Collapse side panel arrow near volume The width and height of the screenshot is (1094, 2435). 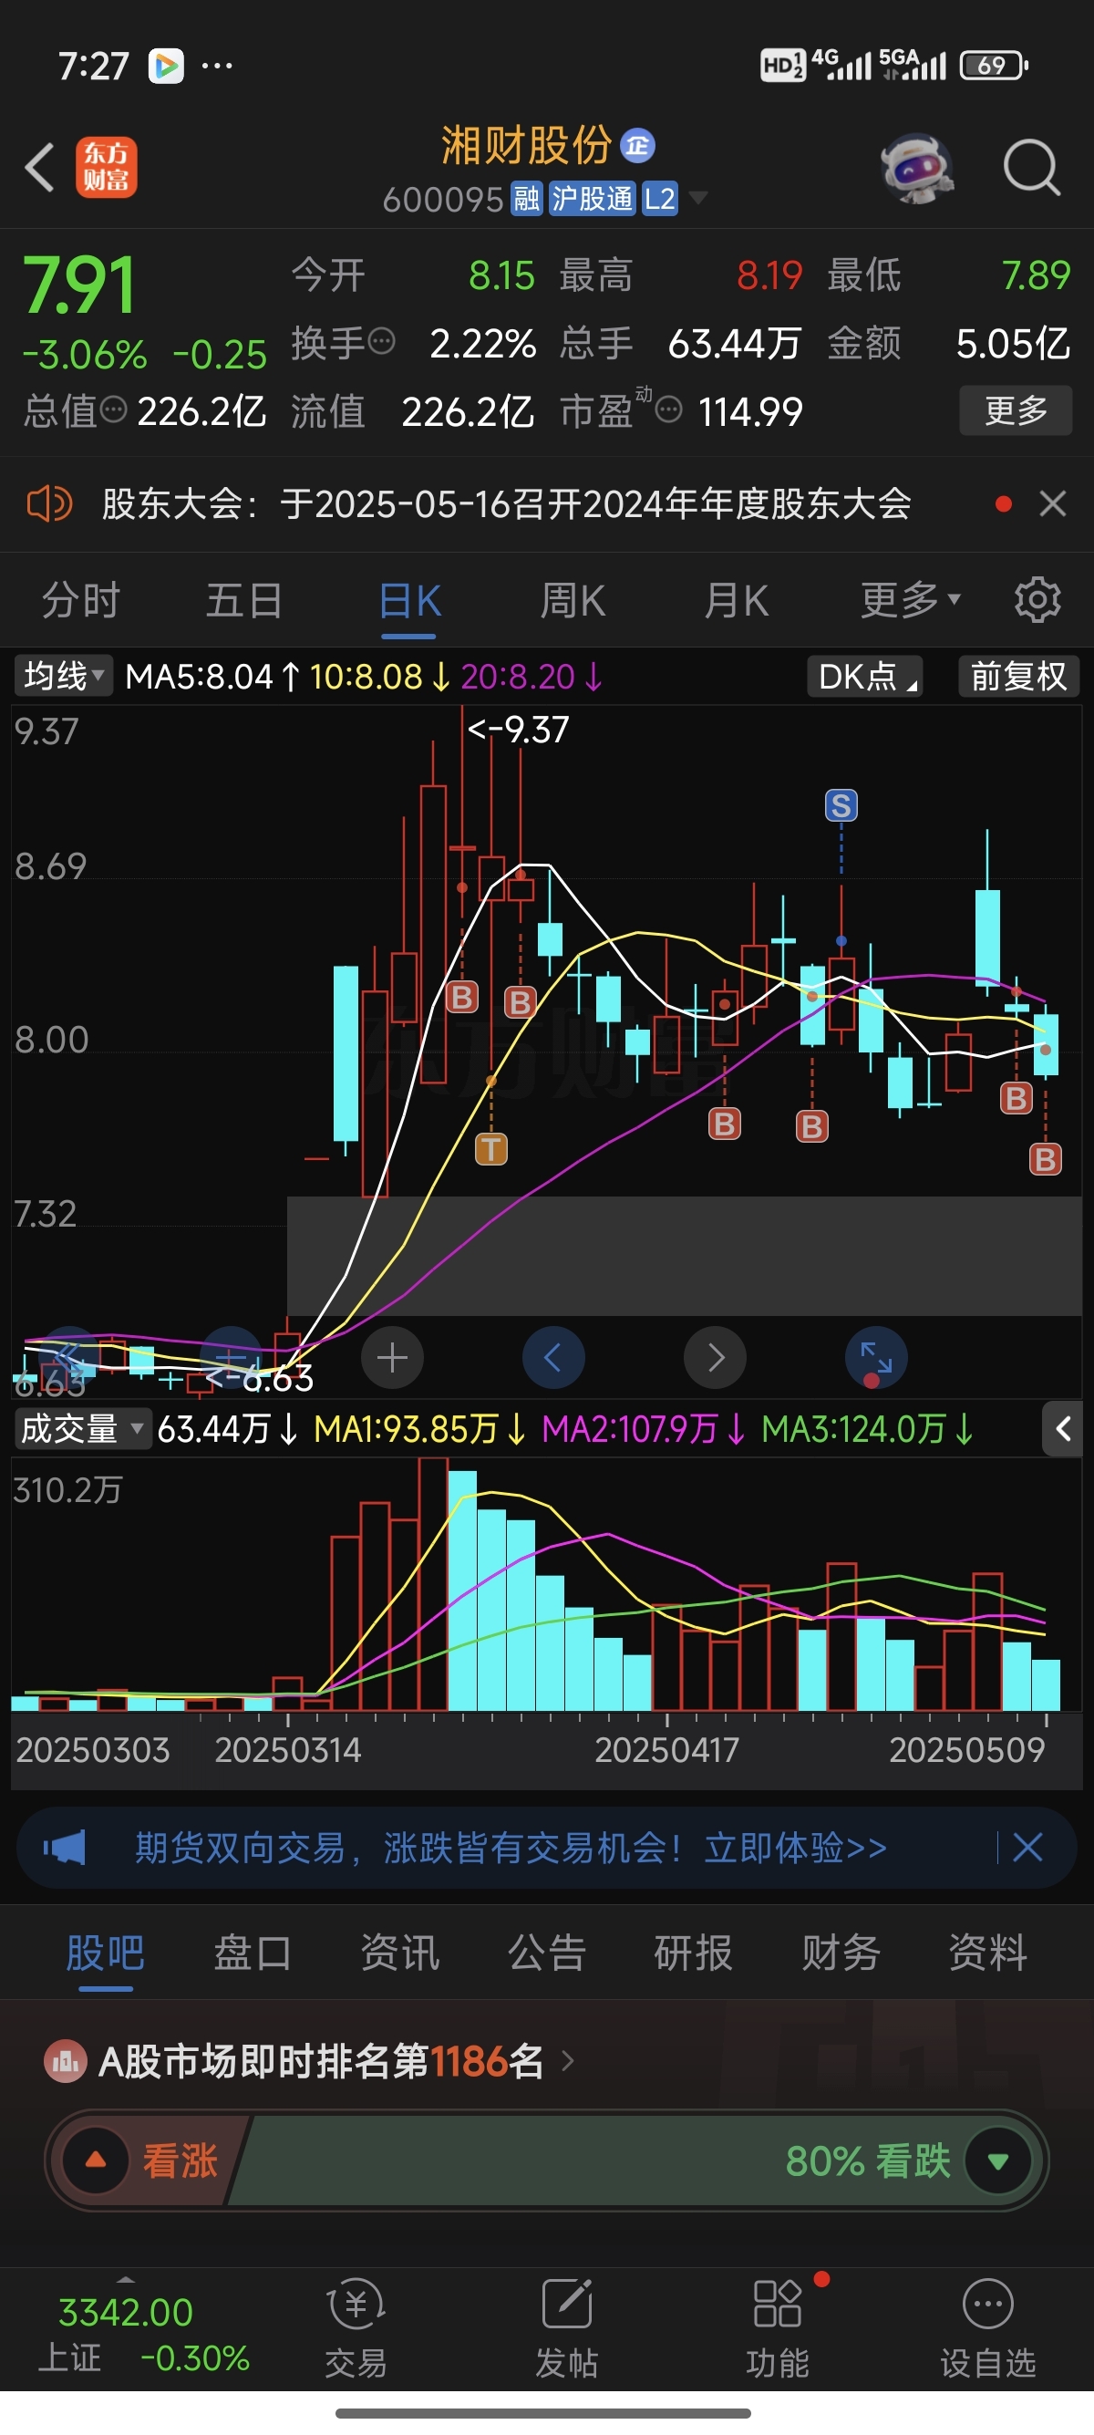tap(1063, 1428)
